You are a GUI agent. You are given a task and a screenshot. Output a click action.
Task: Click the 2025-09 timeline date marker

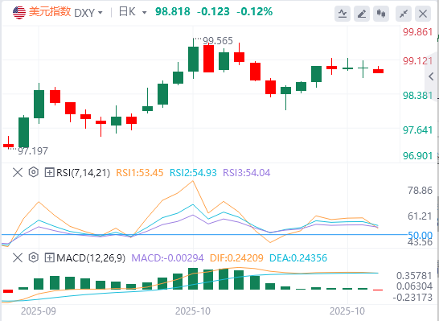(x=39, y=311)
